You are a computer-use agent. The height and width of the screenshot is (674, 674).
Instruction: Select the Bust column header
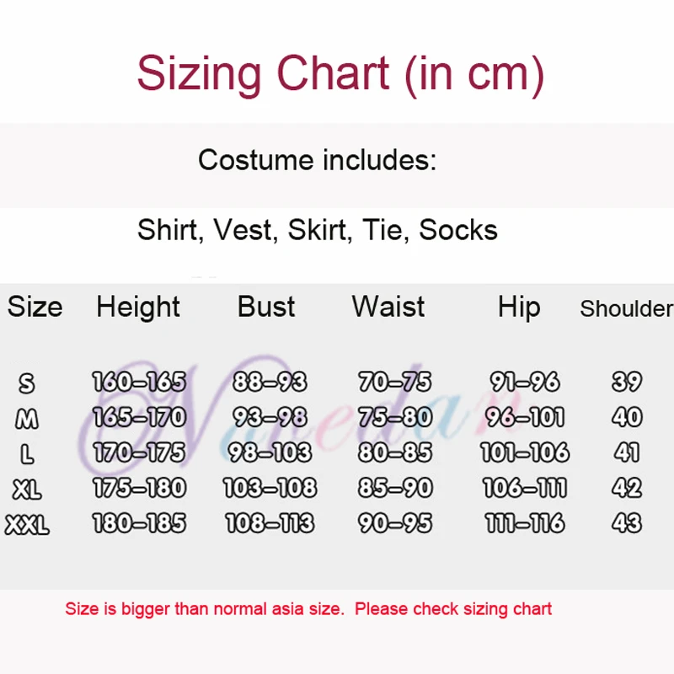(266, 307)
